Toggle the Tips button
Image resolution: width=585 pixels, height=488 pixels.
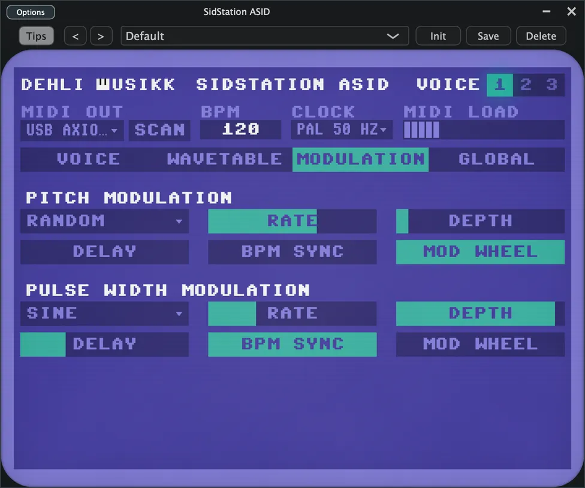(x=36, y=36)
